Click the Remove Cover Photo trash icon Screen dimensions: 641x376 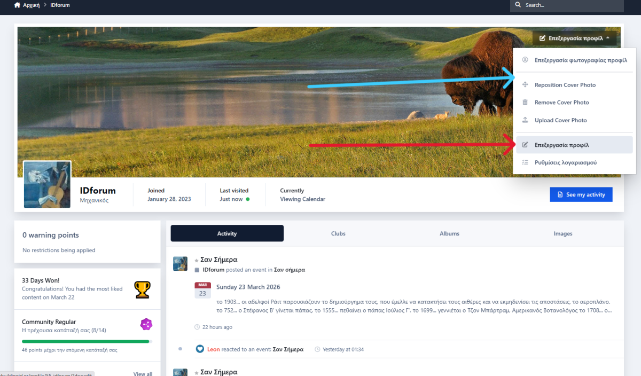[x=525, y=103]
